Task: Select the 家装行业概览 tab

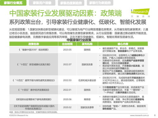Action: 13,3
